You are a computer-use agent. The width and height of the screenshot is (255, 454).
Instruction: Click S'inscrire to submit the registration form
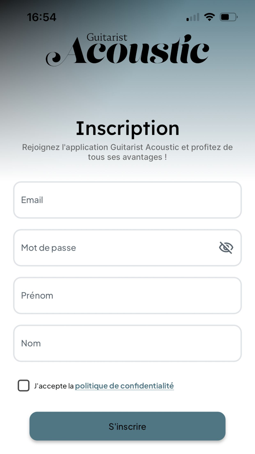pos(127,426)
